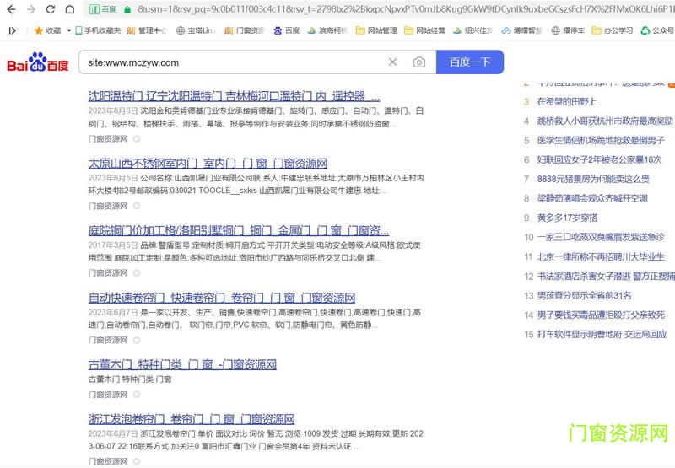
Task: Click circle icon beside 太原山西 result source
Action: click(x=137, y=206)
